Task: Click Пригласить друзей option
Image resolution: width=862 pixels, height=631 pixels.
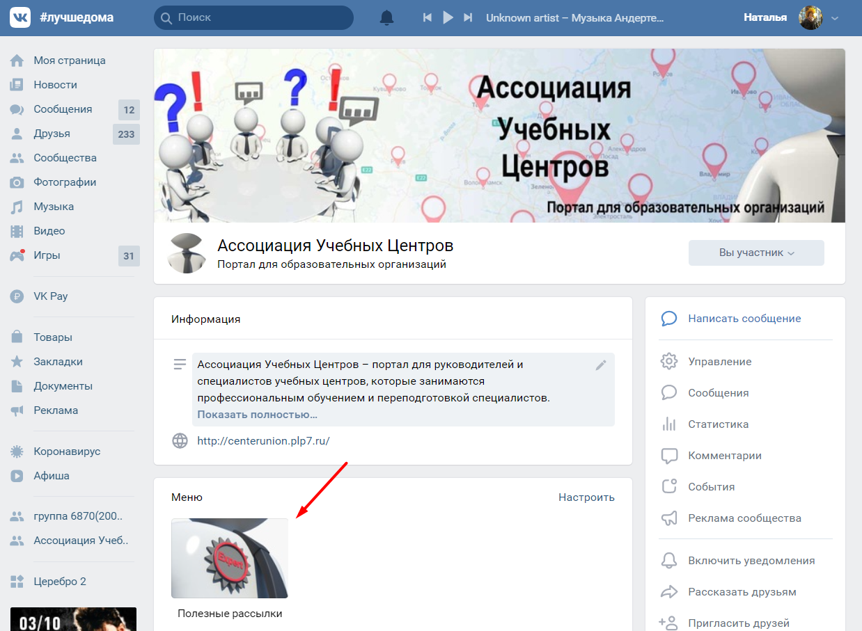Action: (739, 623)
